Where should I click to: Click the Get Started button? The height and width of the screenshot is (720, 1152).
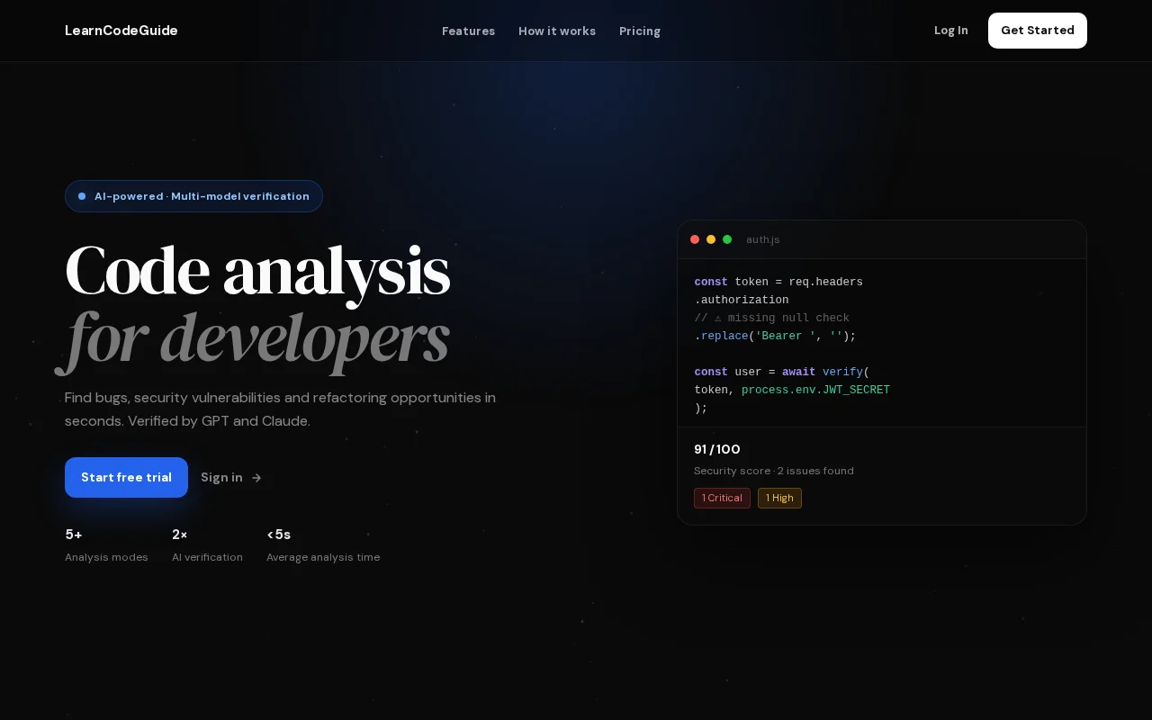[1038, 31]
